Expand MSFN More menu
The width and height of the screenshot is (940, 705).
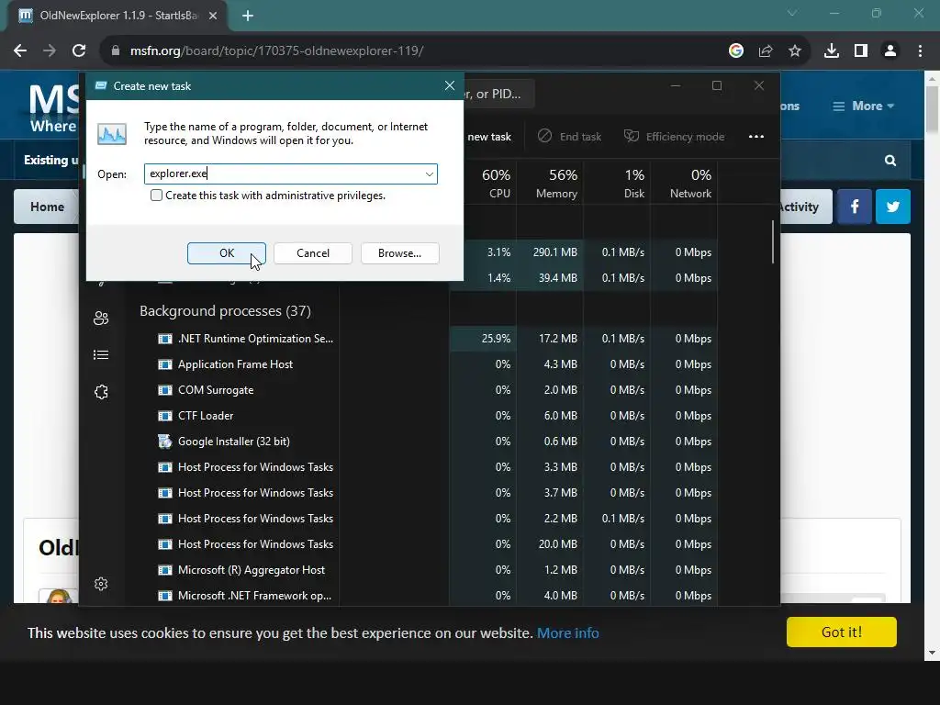click(x=864, y=106)
